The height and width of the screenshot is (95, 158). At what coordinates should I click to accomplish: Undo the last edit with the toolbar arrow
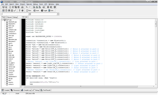[x=27, y=7]
